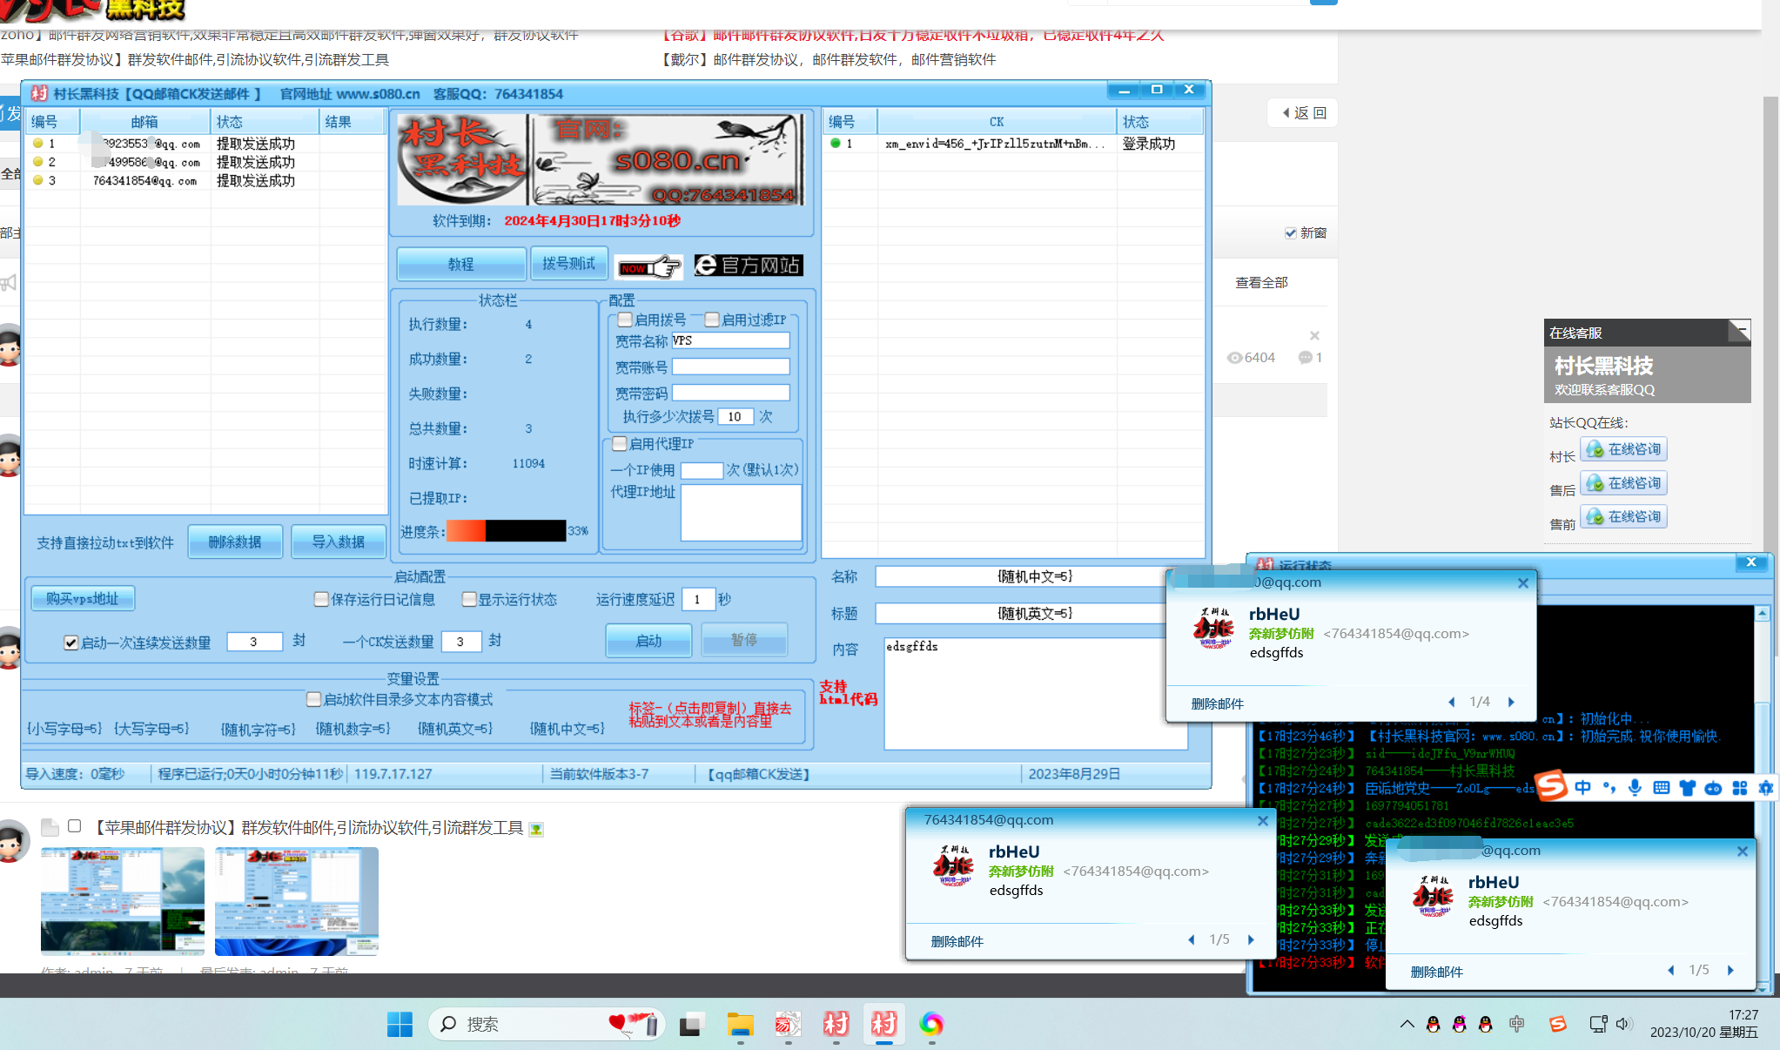Uncheck 启动一次连续发送数量 option
The image size is (1780, 1050).
tap(71, 643)
